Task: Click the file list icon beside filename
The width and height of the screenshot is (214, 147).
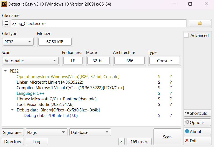Action: coord(6,23)
